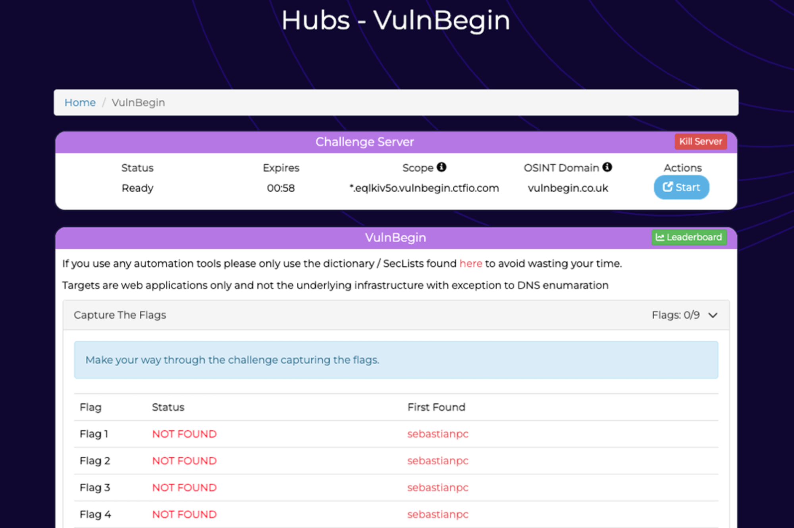
Task: Click the Status column header in flags table
Action: tap(168, 407)
